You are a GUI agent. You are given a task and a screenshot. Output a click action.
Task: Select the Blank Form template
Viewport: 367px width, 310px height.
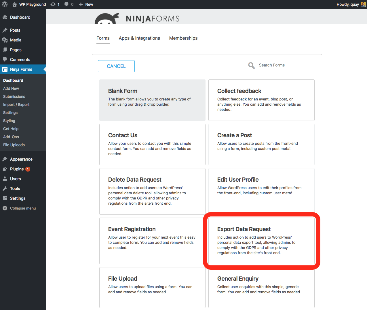(152, 100)
